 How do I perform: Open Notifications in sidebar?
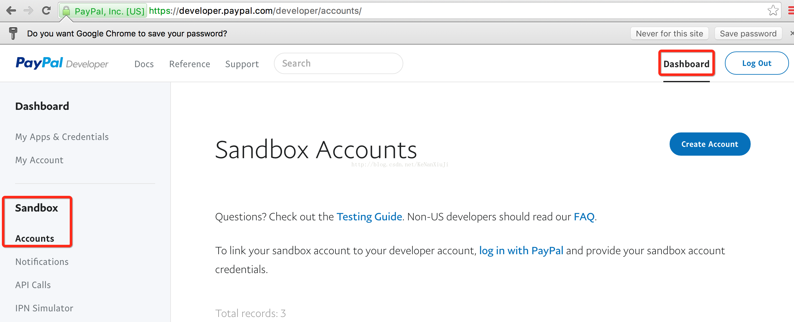click(x=42, y=262)
